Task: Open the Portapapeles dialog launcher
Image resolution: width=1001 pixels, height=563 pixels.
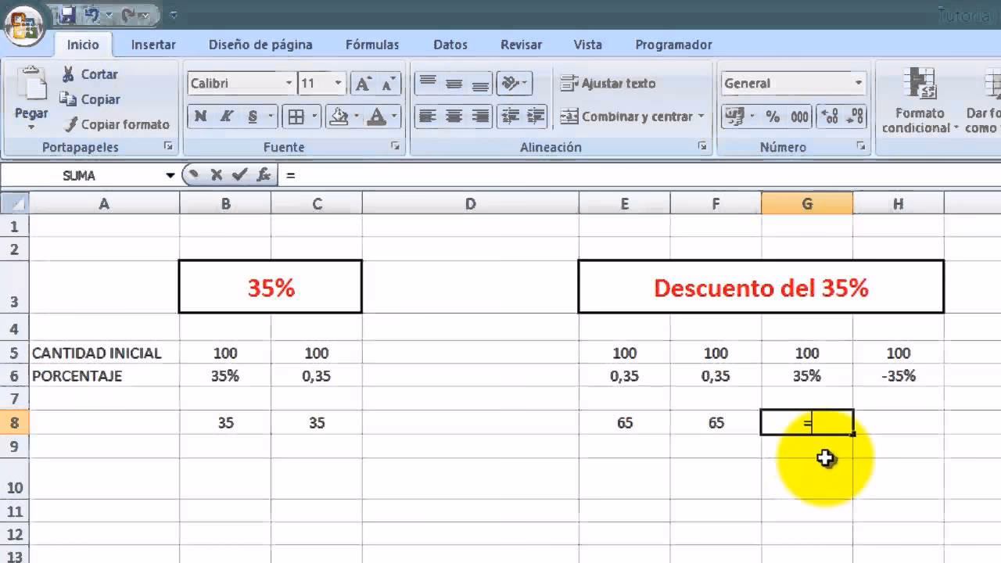Action: [x=169, y=147]
